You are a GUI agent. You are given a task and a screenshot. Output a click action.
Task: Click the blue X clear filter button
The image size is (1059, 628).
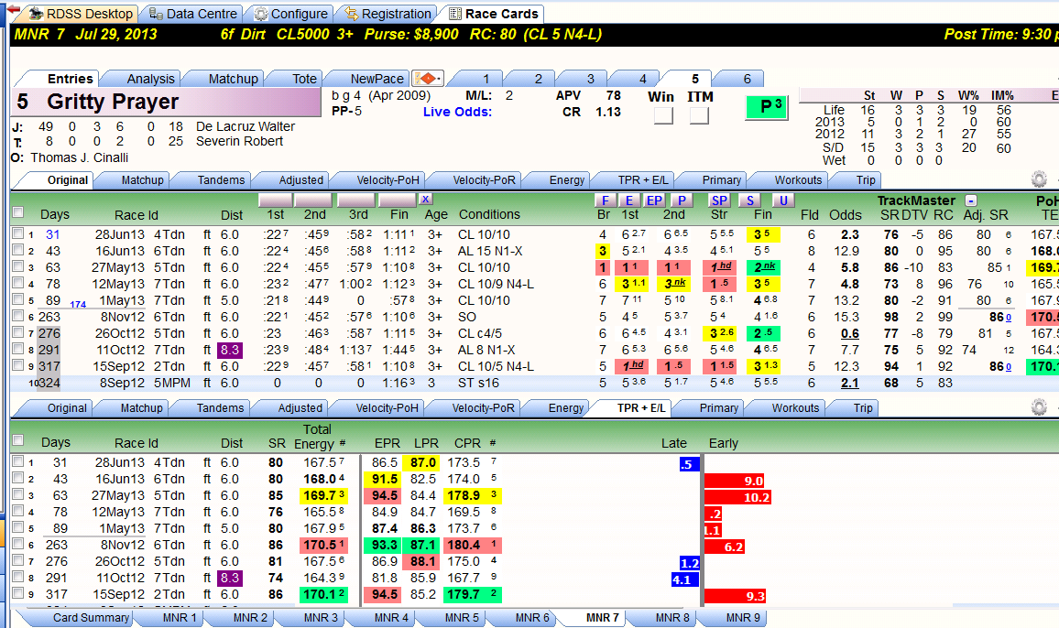[425, 200]
